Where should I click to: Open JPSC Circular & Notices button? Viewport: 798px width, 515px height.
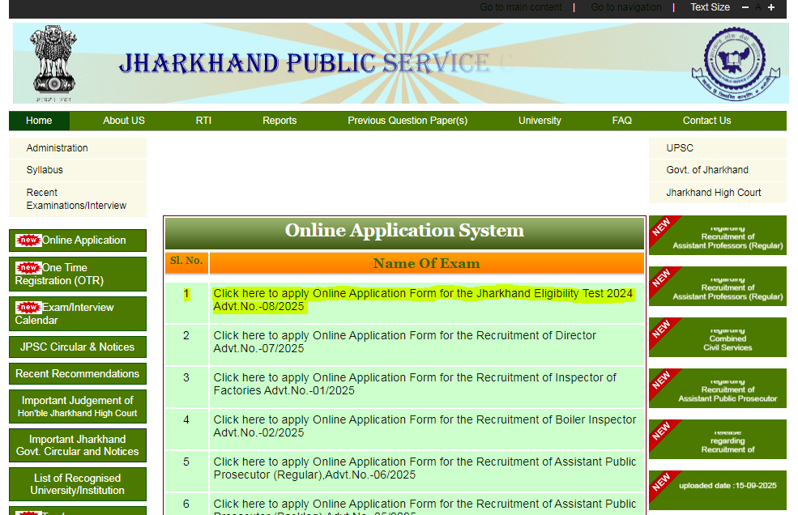click(78, 347)
